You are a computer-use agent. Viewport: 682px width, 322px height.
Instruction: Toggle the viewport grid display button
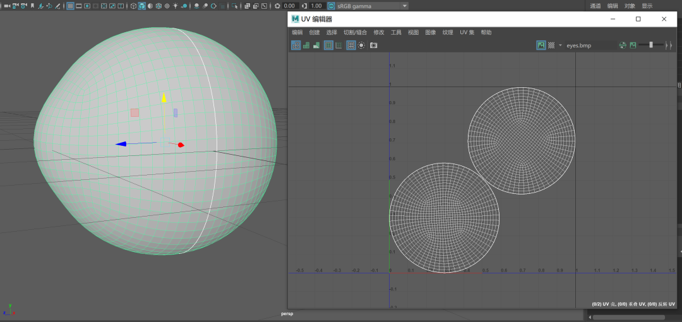point(70,6)
